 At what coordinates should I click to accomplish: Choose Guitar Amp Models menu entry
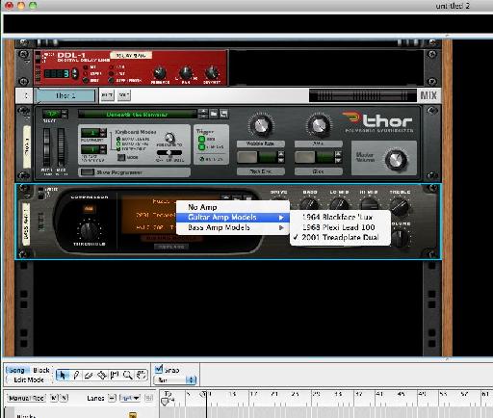(233, 218)
